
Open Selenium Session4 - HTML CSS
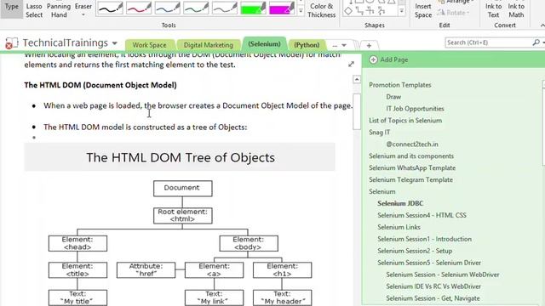(x=422, y=215)
